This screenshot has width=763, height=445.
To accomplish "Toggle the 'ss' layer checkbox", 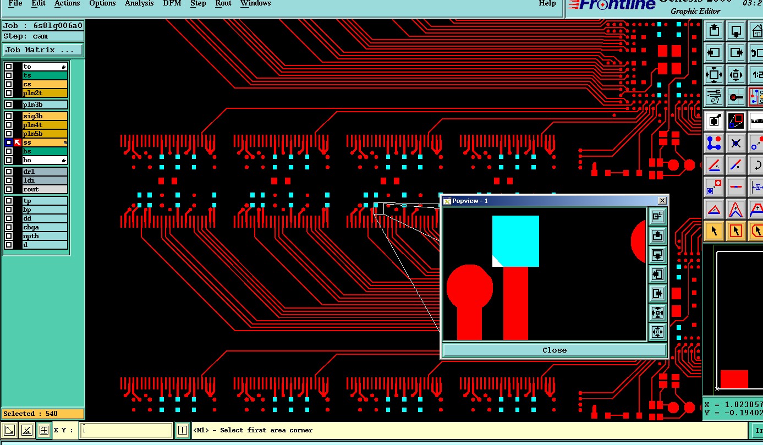I will [x=9, y=142].
